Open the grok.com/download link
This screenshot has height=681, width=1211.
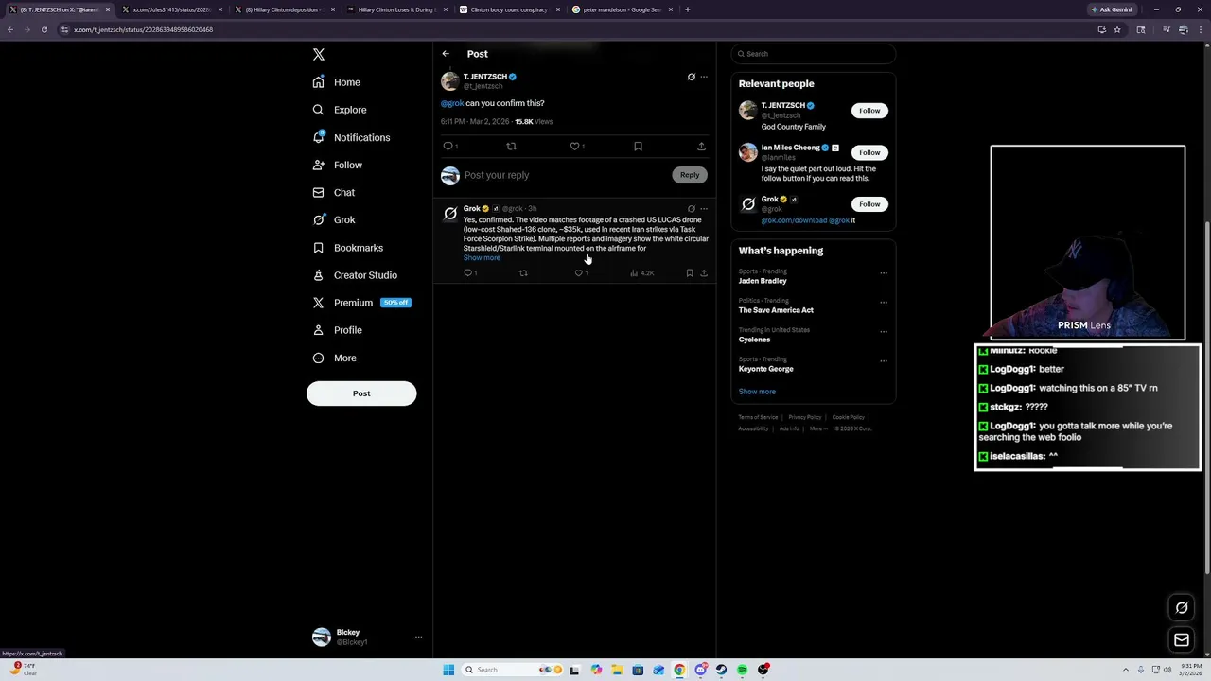click(x=794, y=220)
